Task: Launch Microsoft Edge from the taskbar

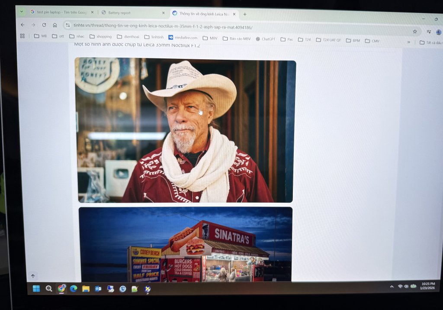Action: pyautogui.click(x=74, y=288)
